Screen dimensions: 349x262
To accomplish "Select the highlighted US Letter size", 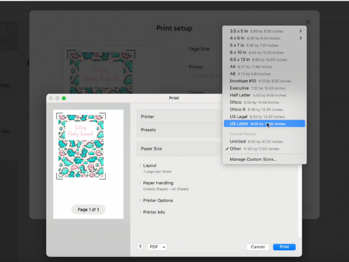I will pyautogui.click(x=264, y=123).
